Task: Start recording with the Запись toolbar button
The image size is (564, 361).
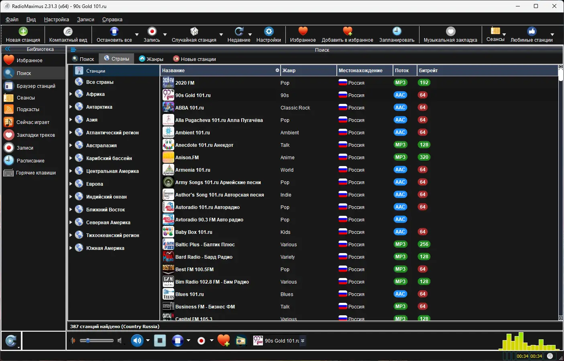Action: pyautogui.click(x=152, y=34)
